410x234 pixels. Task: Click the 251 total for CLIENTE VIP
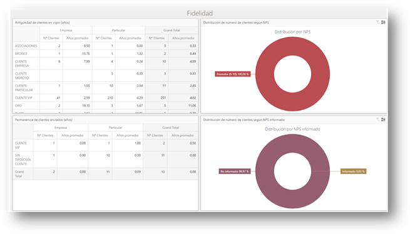point(163,98)
